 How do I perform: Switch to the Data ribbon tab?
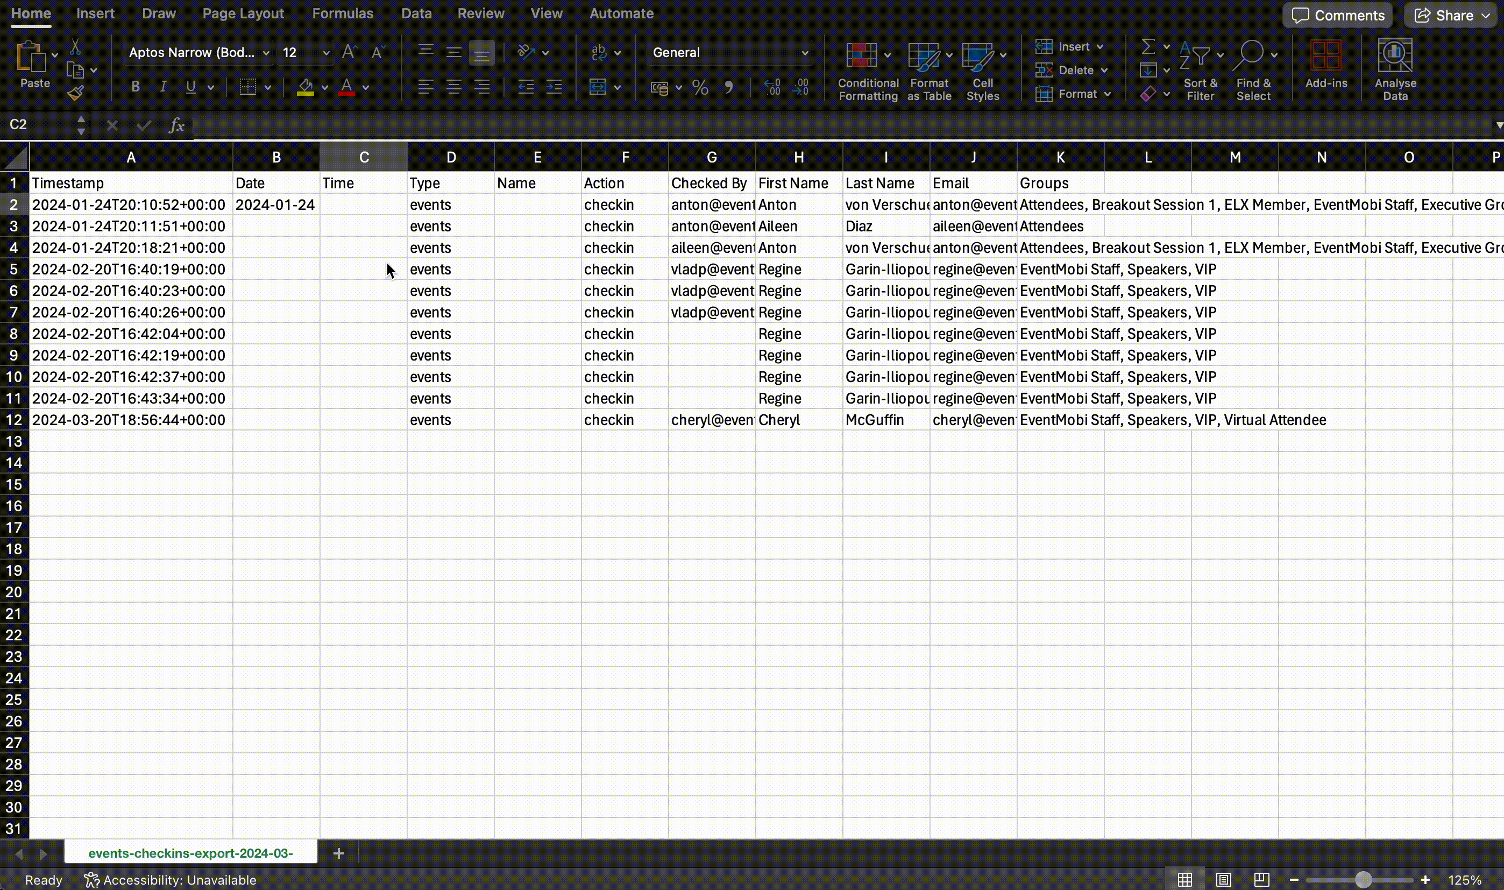[416, 13]
